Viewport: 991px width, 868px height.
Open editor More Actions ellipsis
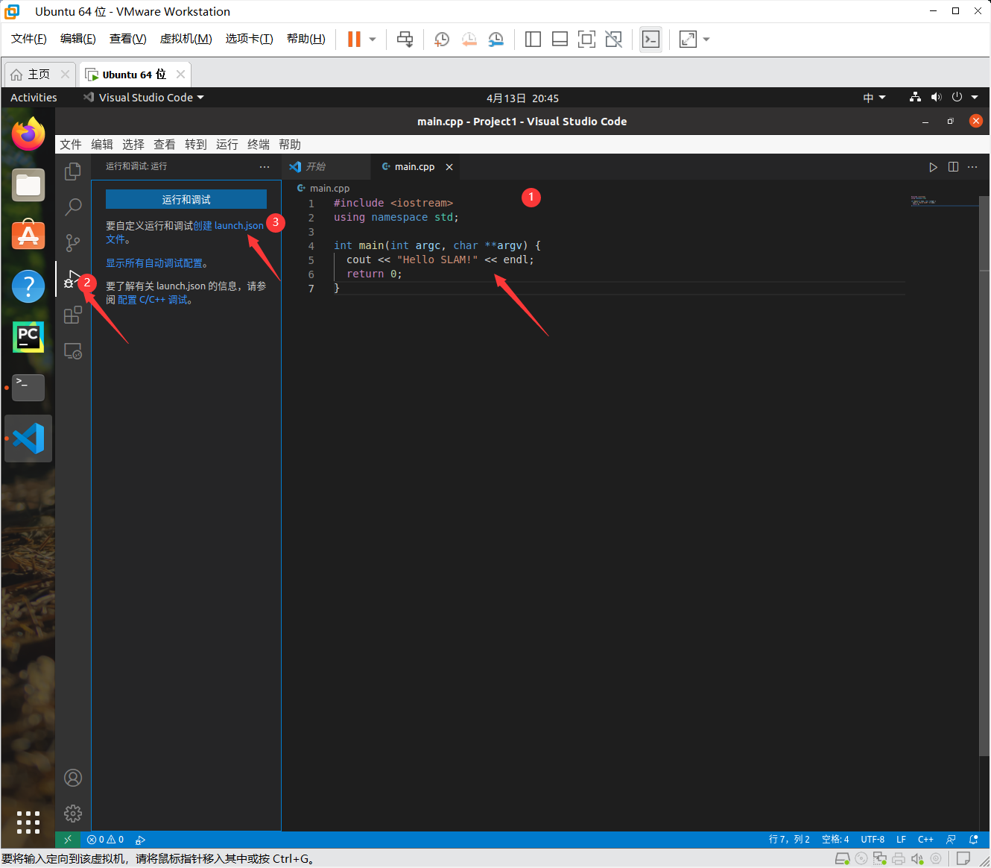click(972, 167)
